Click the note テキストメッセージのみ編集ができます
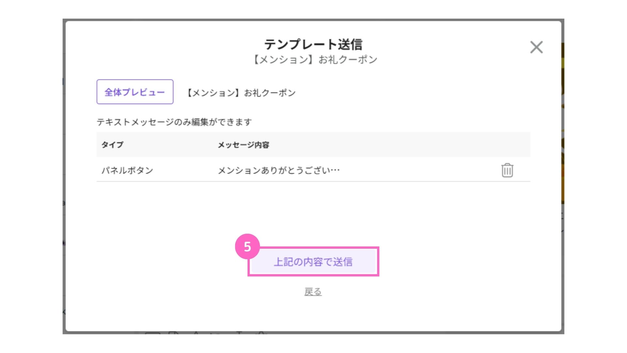Viewport: 627px width, 353px height. pos(174,122)
